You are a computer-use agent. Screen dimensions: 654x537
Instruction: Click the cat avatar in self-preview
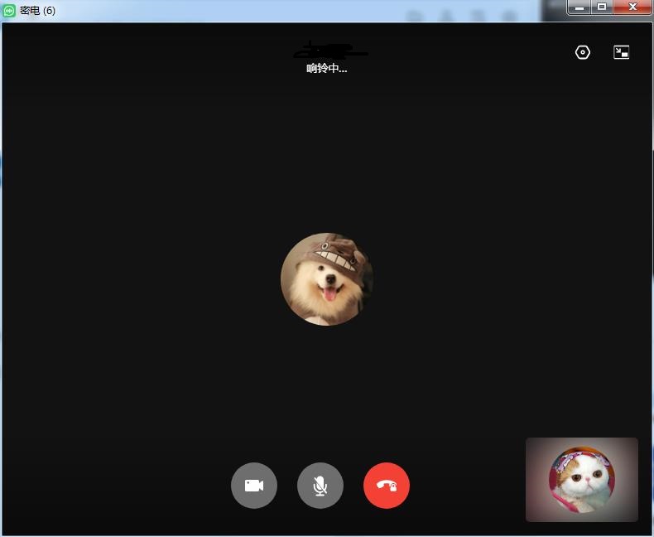point(582,480)
